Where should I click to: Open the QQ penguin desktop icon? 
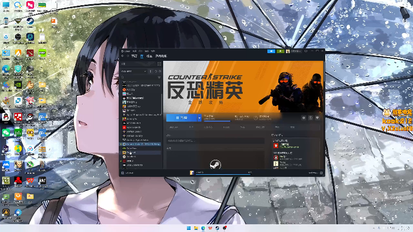tap(6, 117)
